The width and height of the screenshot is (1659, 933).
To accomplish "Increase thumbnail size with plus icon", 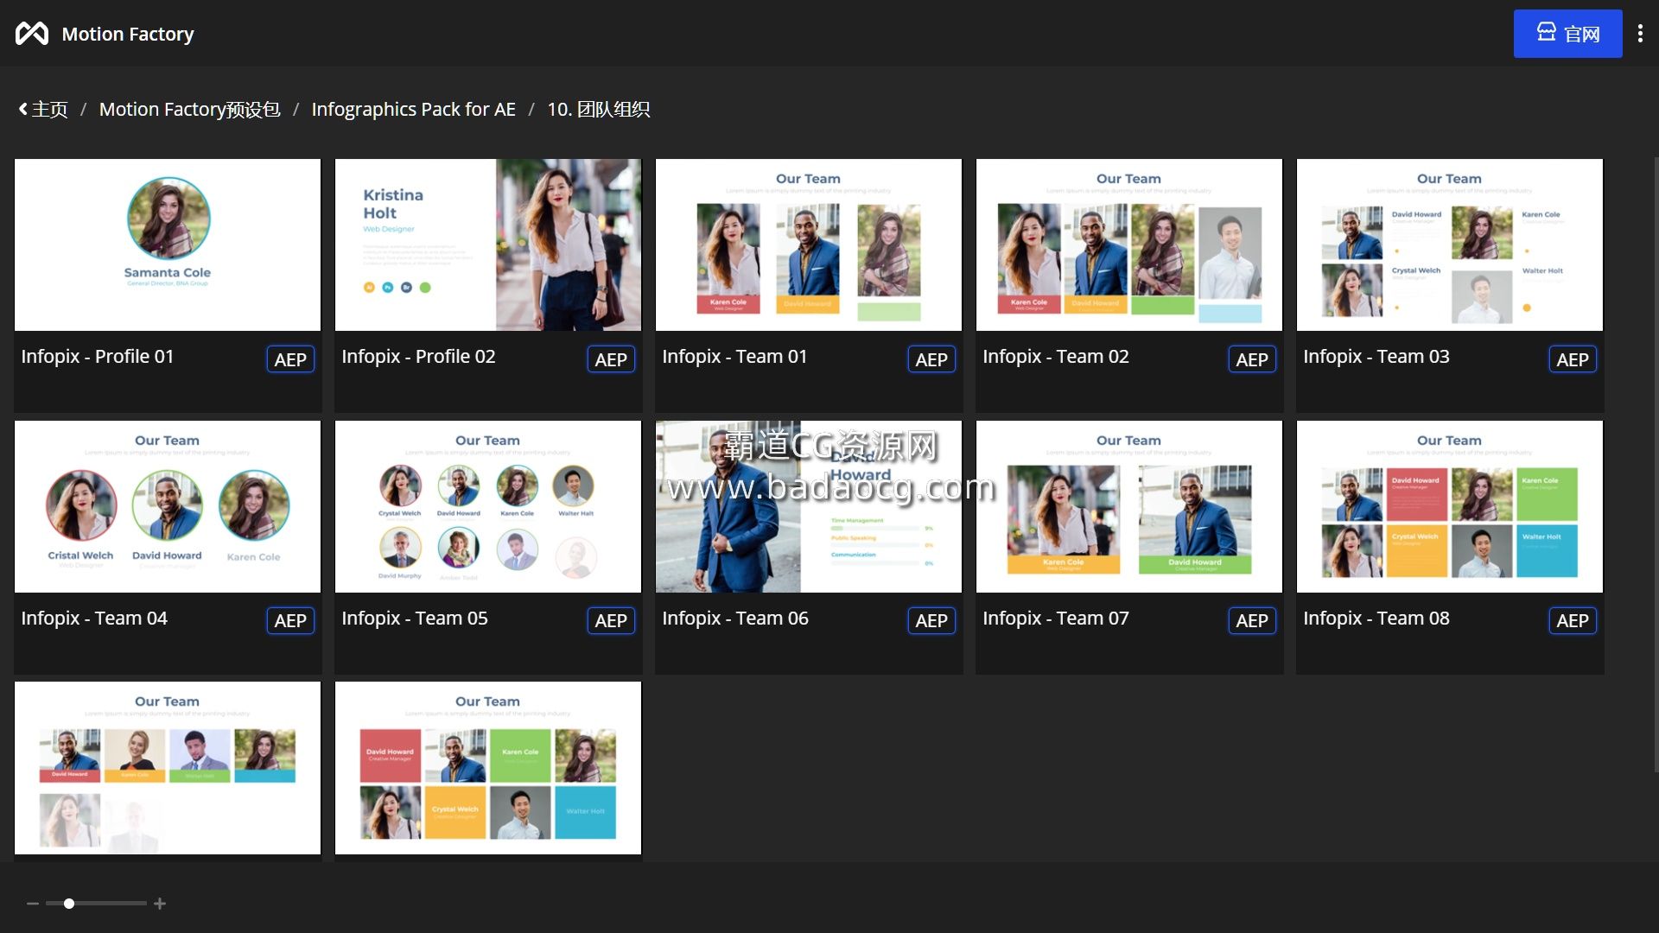I will coord(160,904).
